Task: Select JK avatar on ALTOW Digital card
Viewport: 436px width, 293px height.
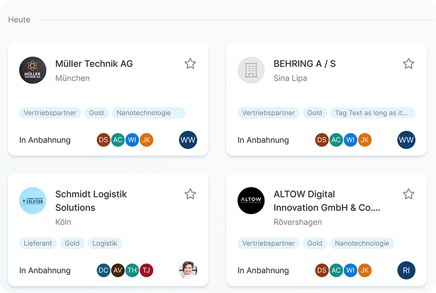Action: pos(365,270)
